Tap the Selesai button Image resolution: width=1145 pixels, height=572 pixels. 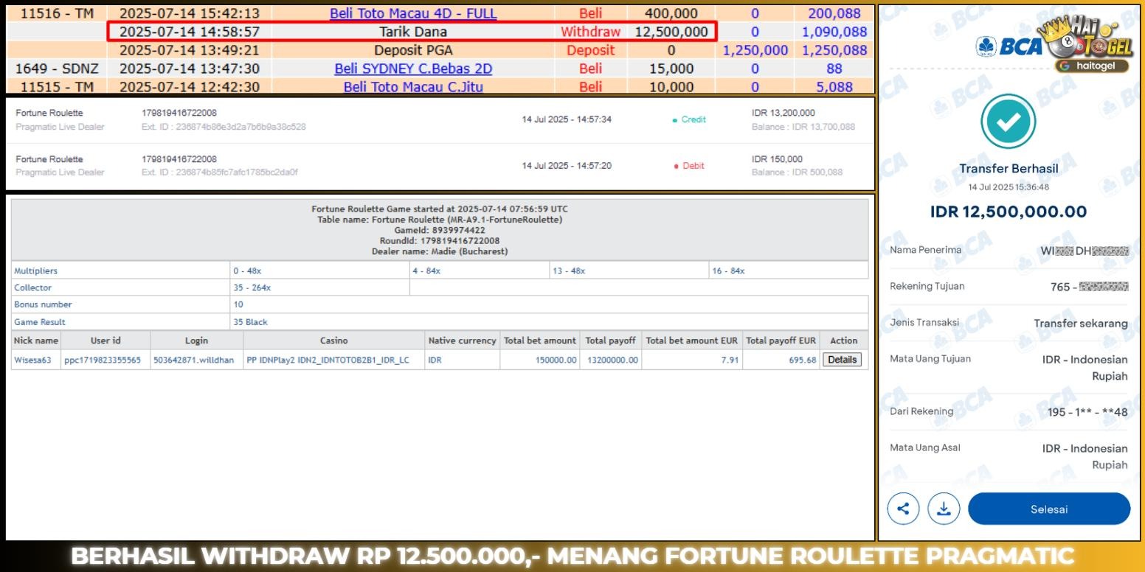(x=1049, y=509)
